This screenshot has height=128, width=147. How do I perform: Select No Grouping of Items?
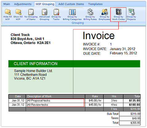(31, 14)
